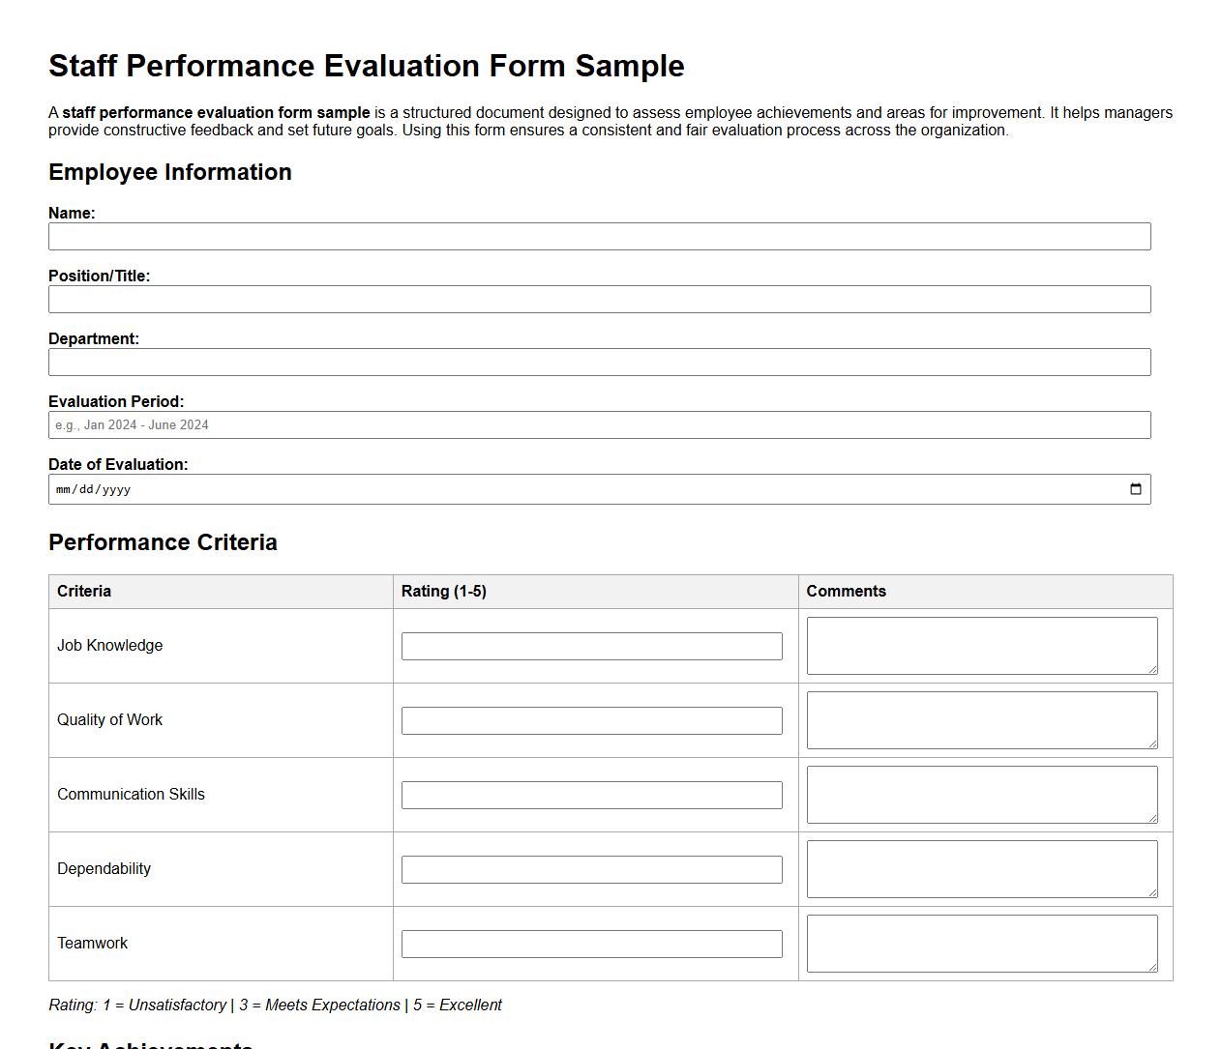Click the Job Knowledge rating box
Image resolution: width=1222 pixels, height=1049 pixels.
[x=591, y=646]
